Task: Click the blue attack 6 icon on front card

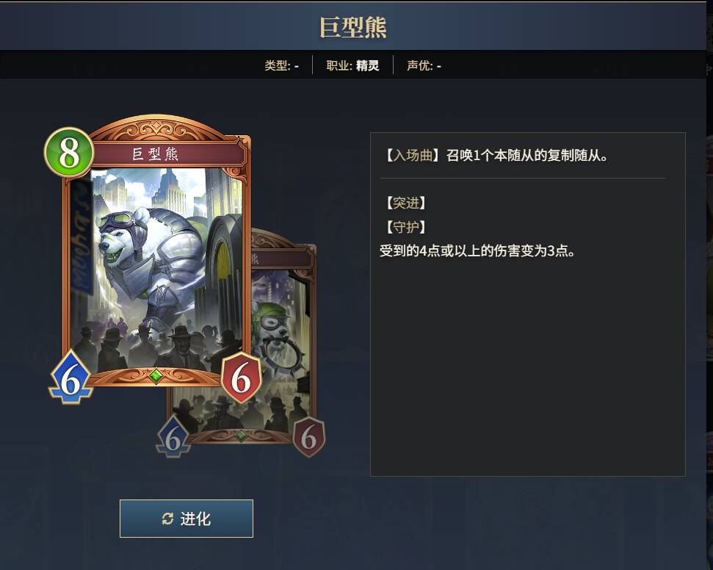Action: coord(71,377)
